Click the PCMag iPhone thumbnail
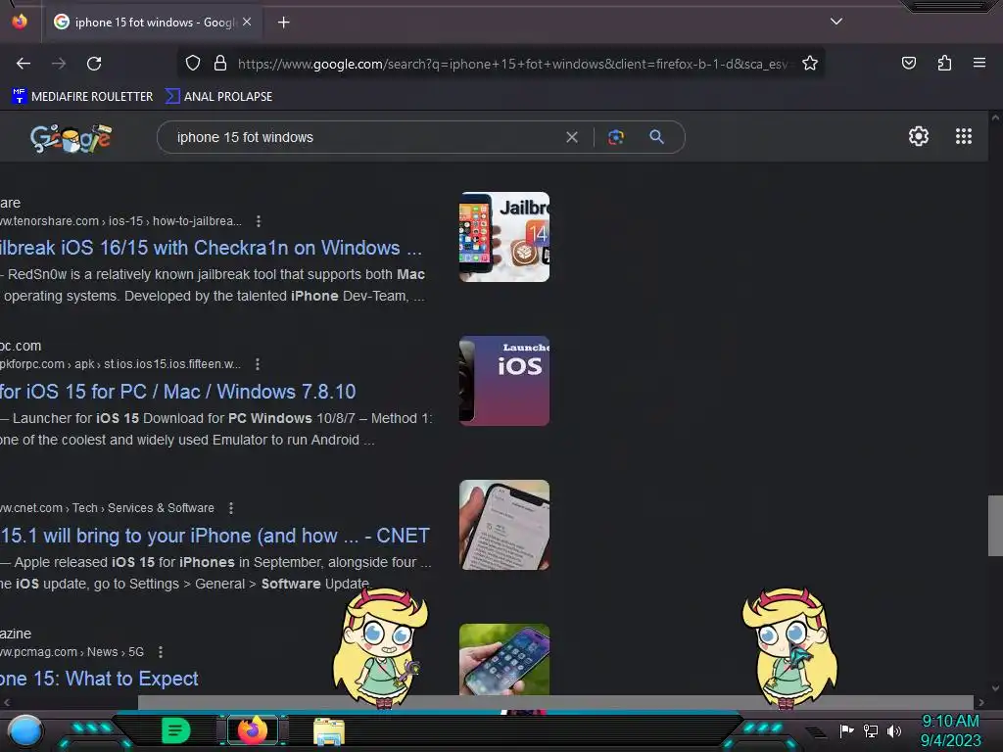The height and width of the screenshot is (752, 1003). tap(504, 659)
